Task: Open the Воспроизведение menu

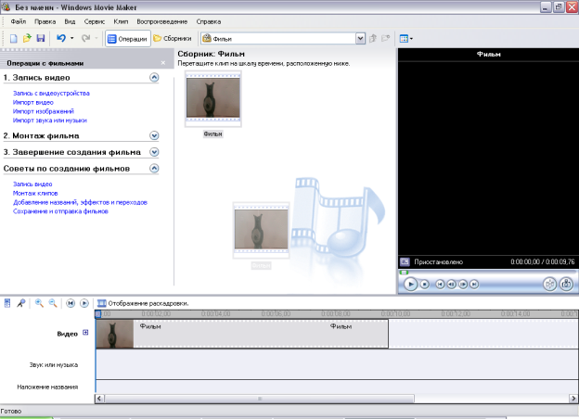Action: [162, 21]
